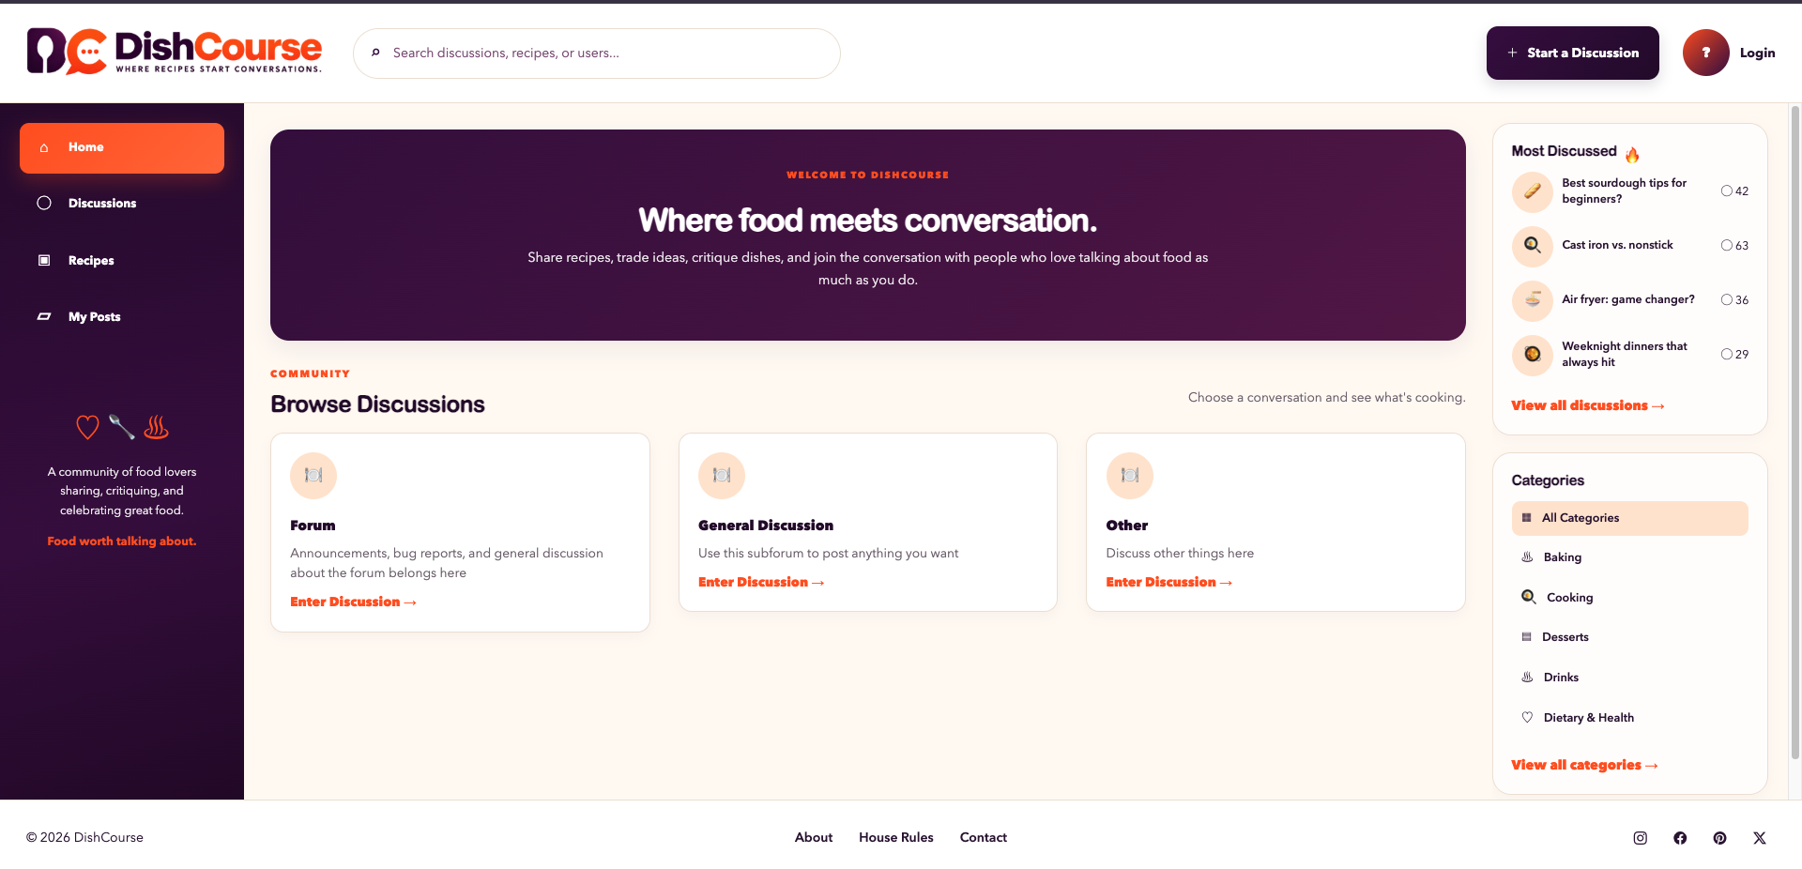The image size is (1802, 869).
Task: Open the Instagram footer icon
Action: (x=1640, y=838)
